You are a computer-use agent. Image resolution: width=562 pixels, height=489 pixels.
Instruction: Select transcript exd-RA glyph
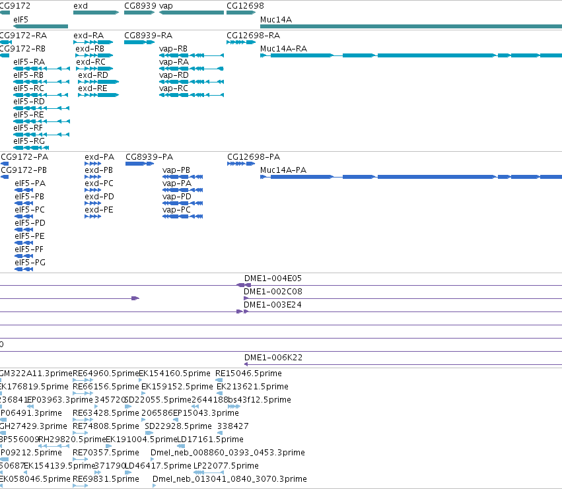coord(93,42)
